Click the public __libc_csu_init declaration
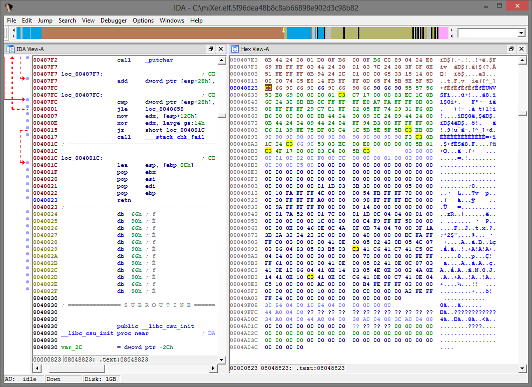The image size is (532, 387). [156, 326]
